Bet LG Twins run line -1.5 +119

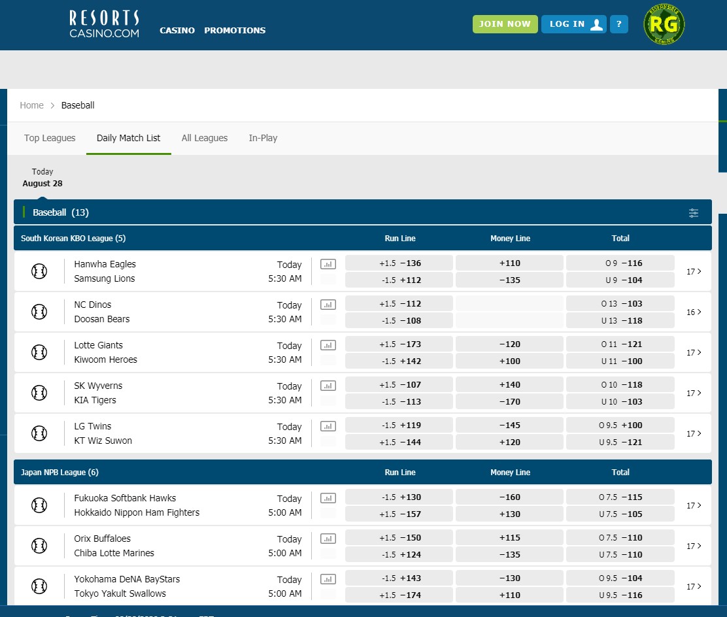(x=399, y=425)
